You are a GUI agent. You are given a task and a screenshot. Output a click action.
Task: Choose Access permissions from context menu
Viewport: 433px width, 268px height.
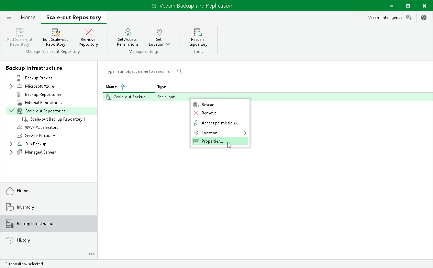coord(220,123)
